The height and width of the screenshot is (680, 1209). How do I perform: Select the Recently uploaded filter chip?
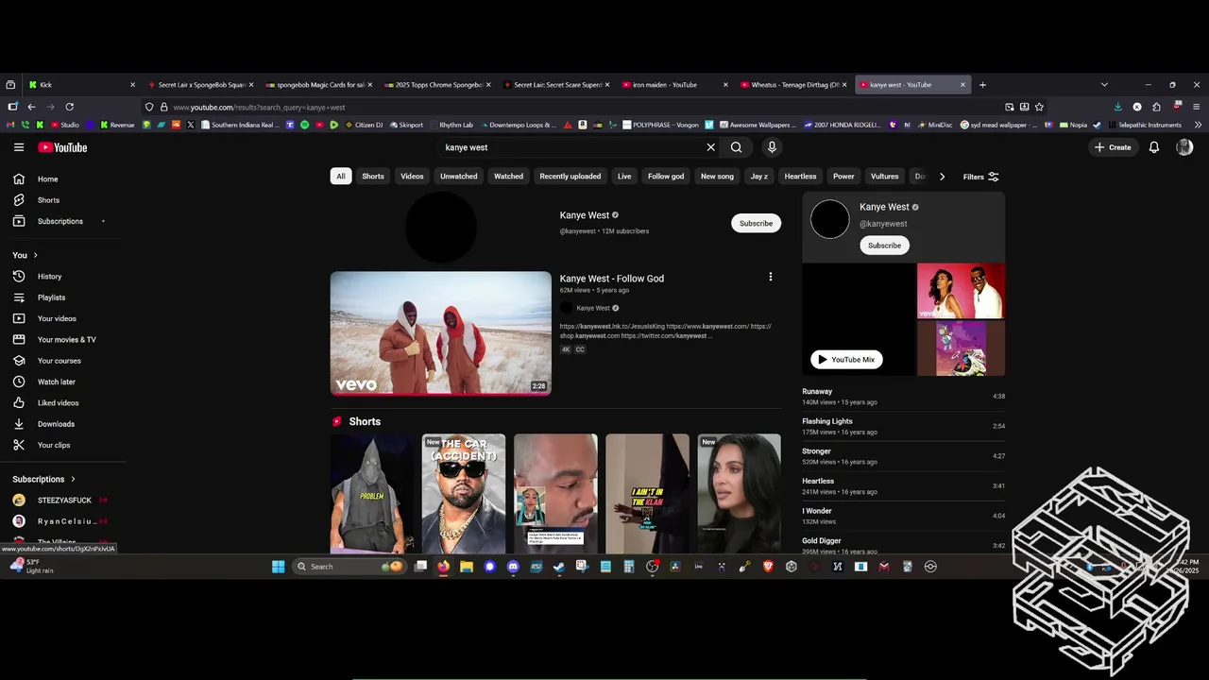(x=570, y=177)
